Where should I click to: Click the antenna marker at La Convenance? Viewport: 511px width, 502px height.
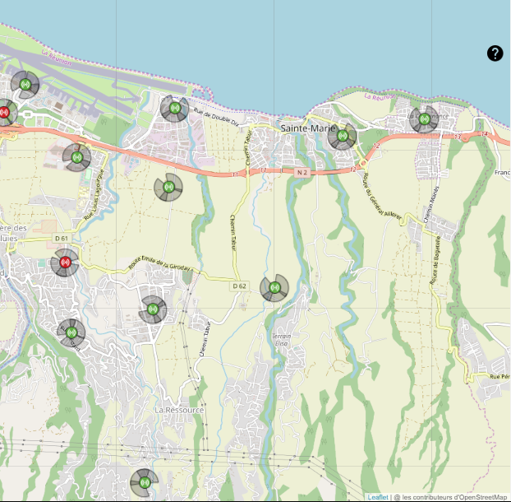pyautogui.click(x=424, y=119)
